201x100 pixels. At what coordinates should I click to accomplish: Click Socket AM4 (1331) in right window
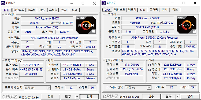point(148,27)
